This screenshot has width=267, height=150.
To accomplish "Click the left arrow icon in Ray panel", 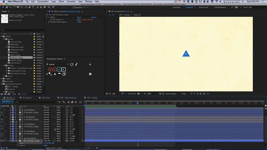I will (59, 74).
